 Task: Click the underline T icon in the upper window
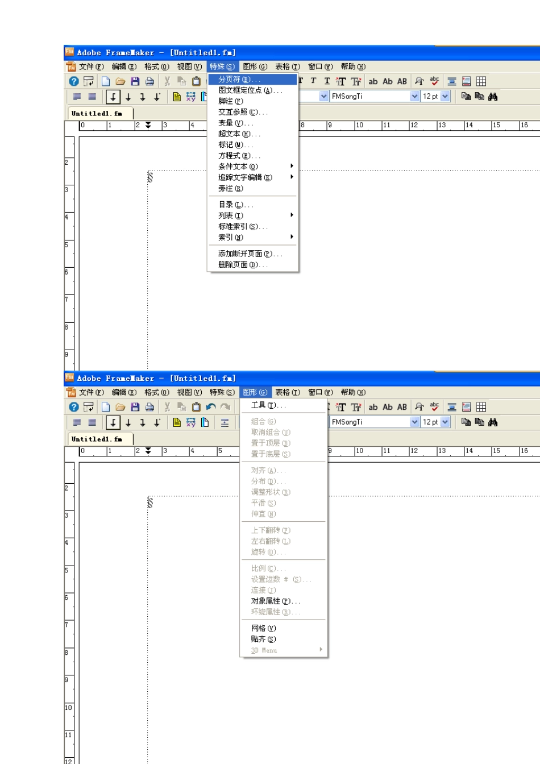pyautogui.click(x=327, y=81)
